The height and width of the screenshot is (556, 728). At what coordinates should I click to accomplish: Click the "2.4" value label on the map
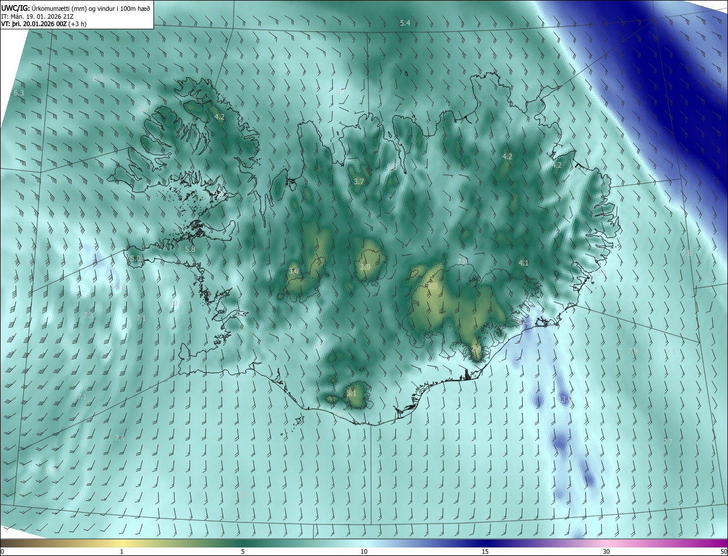(477, 347)
